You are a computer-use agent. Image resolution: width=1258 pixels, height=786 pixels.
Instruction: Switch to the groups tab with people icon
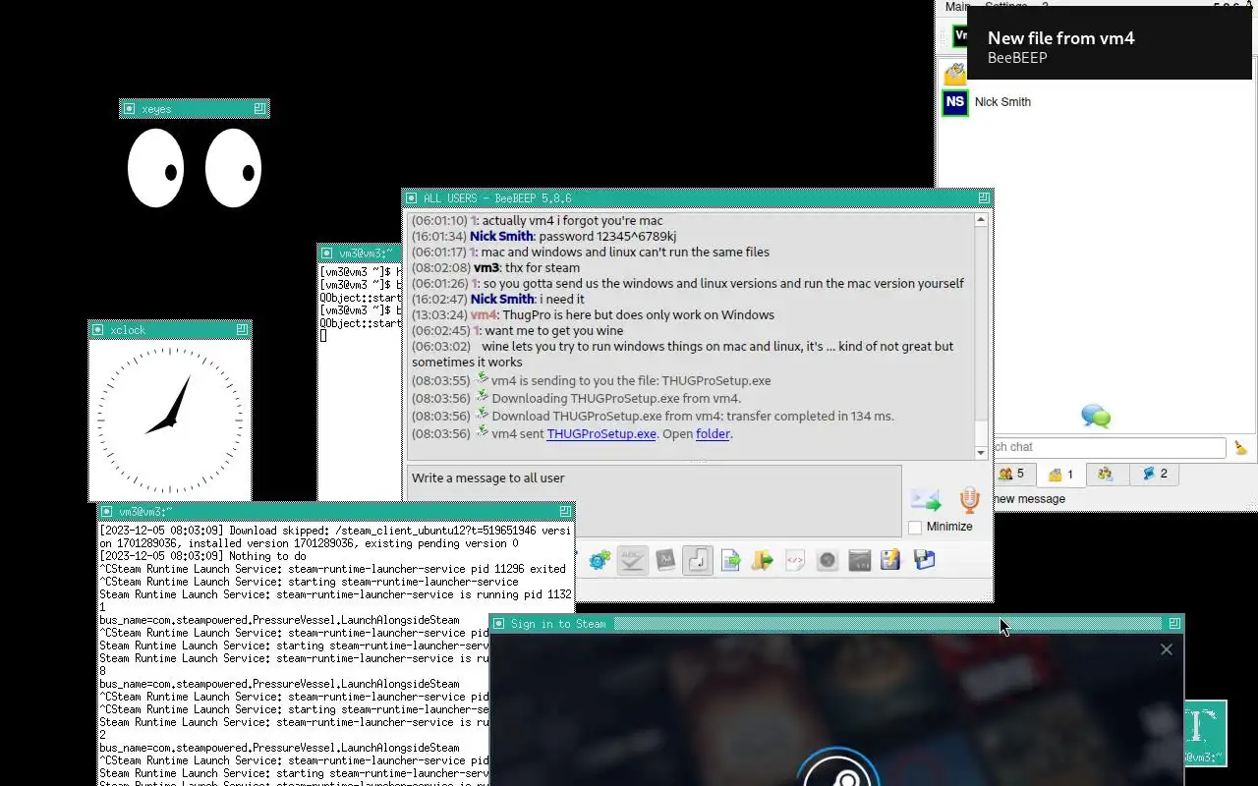coord(1106,474)
